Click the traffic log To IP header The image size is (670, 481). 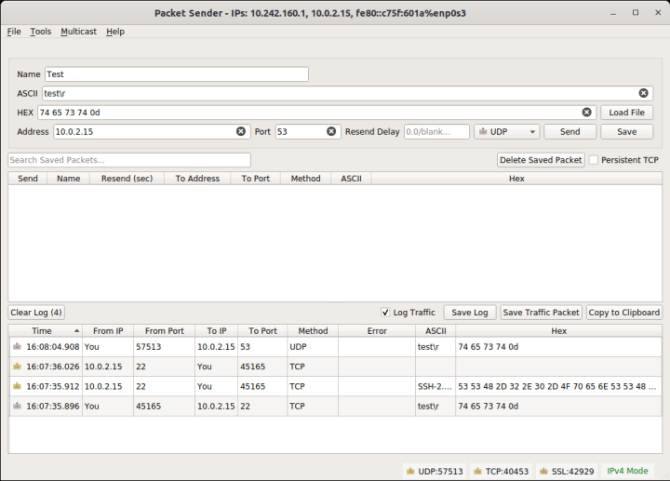(x=217, y=330)
